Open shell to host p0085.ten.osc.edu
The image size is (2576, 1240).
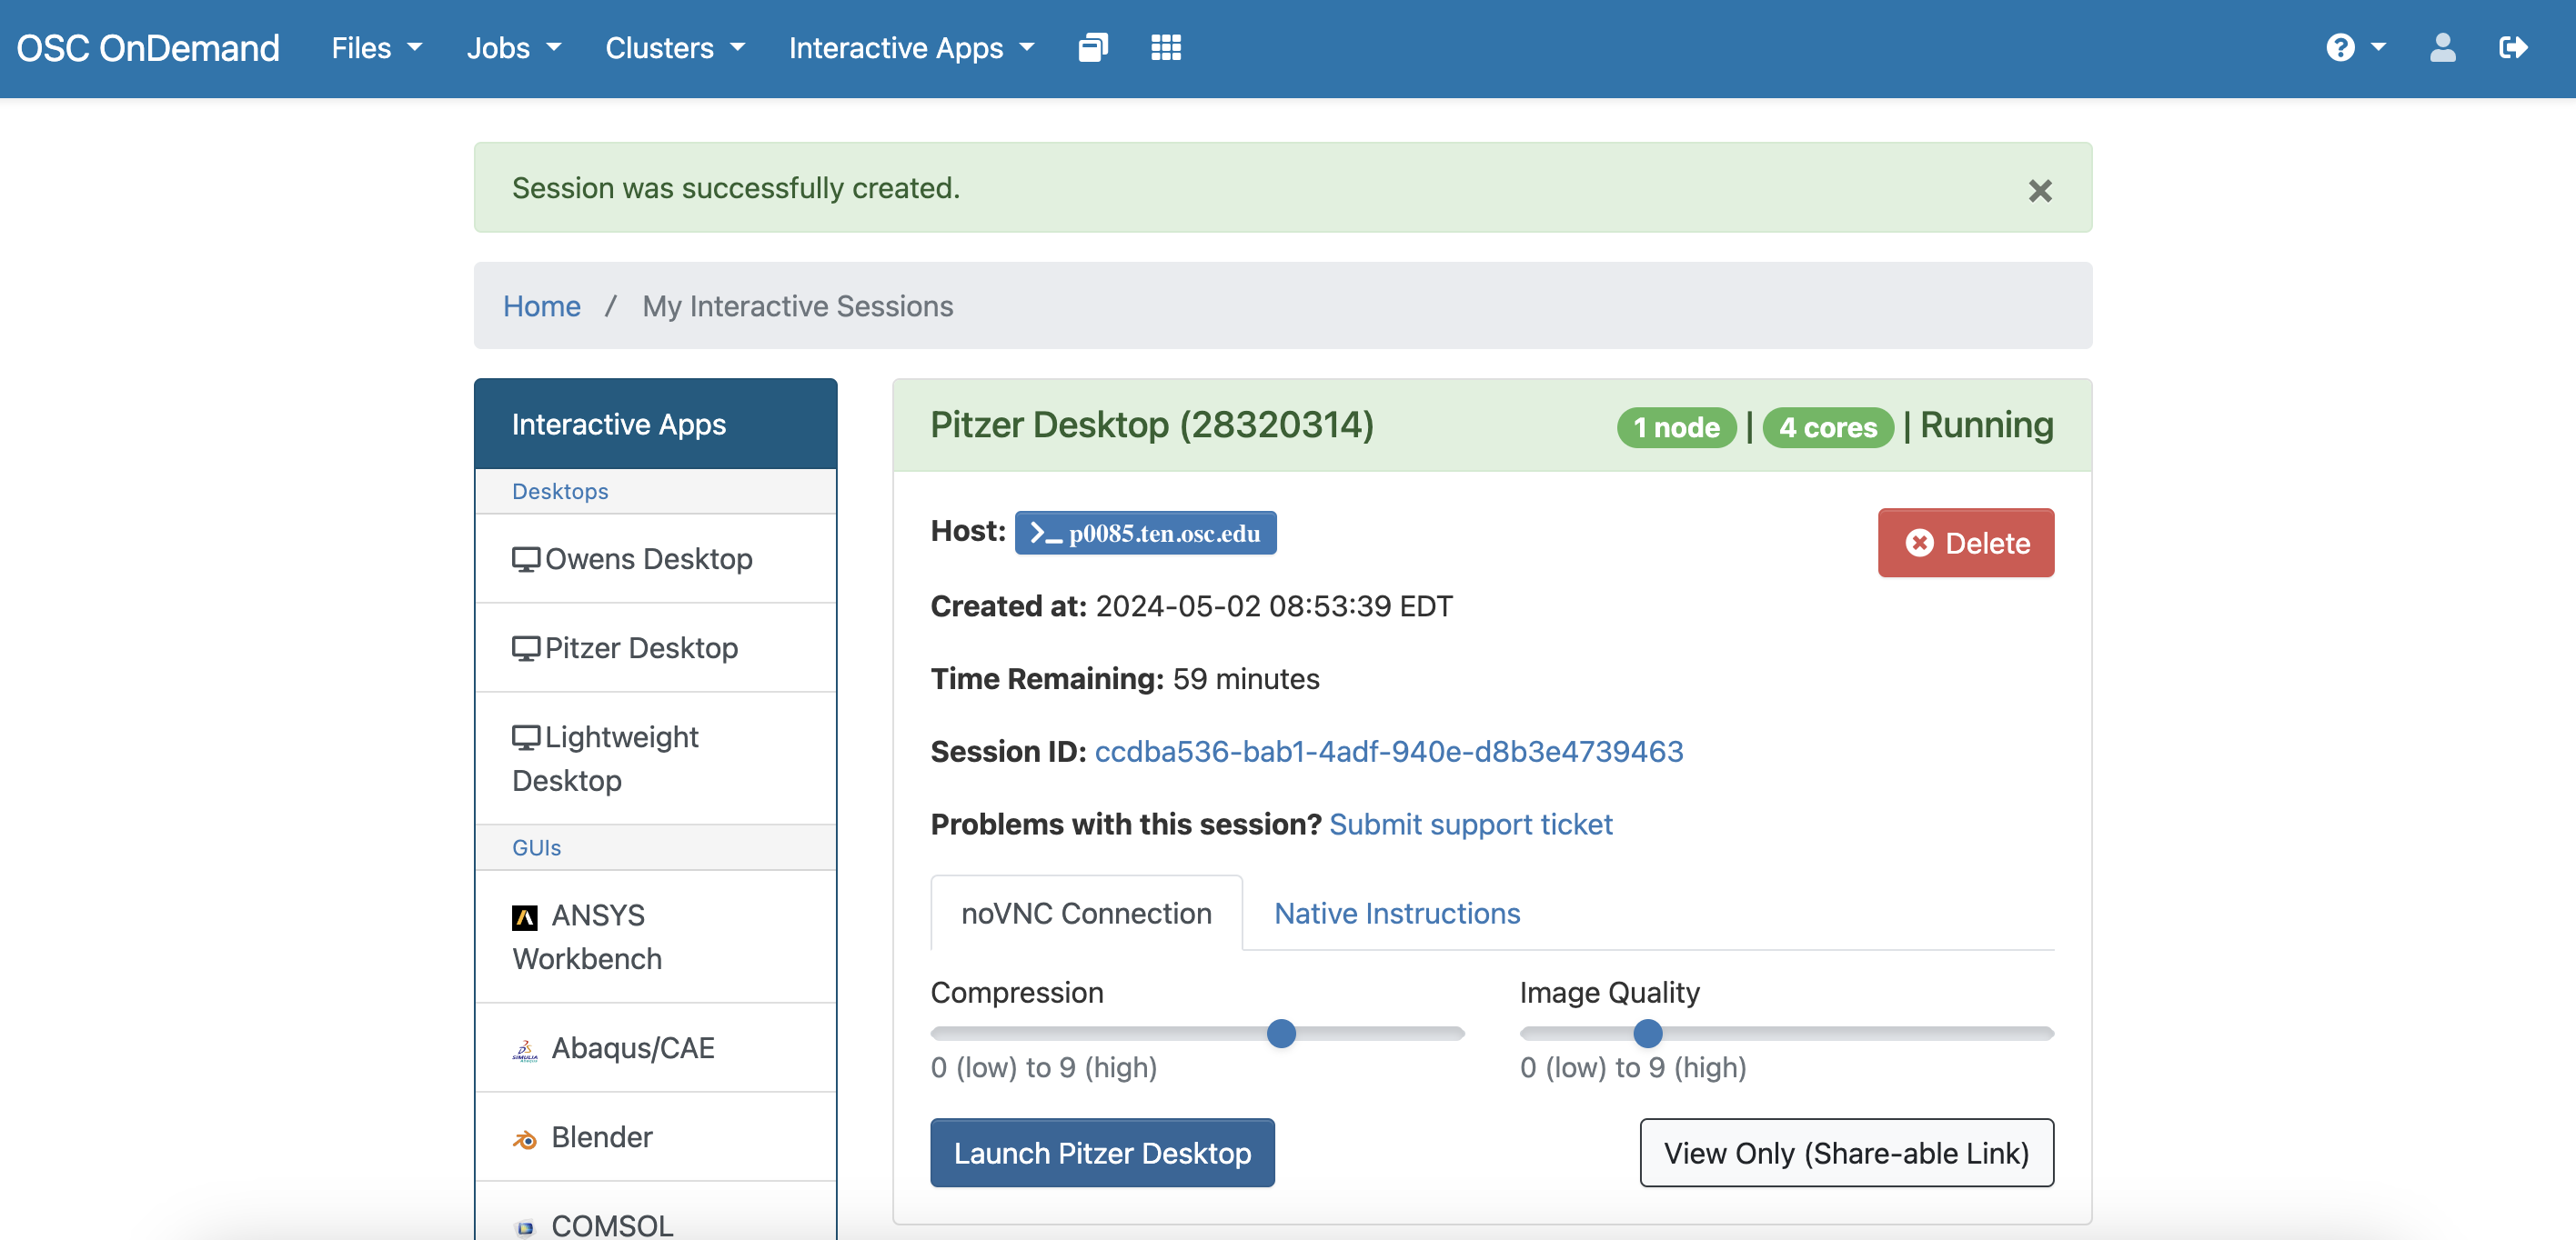[1145, 533]
